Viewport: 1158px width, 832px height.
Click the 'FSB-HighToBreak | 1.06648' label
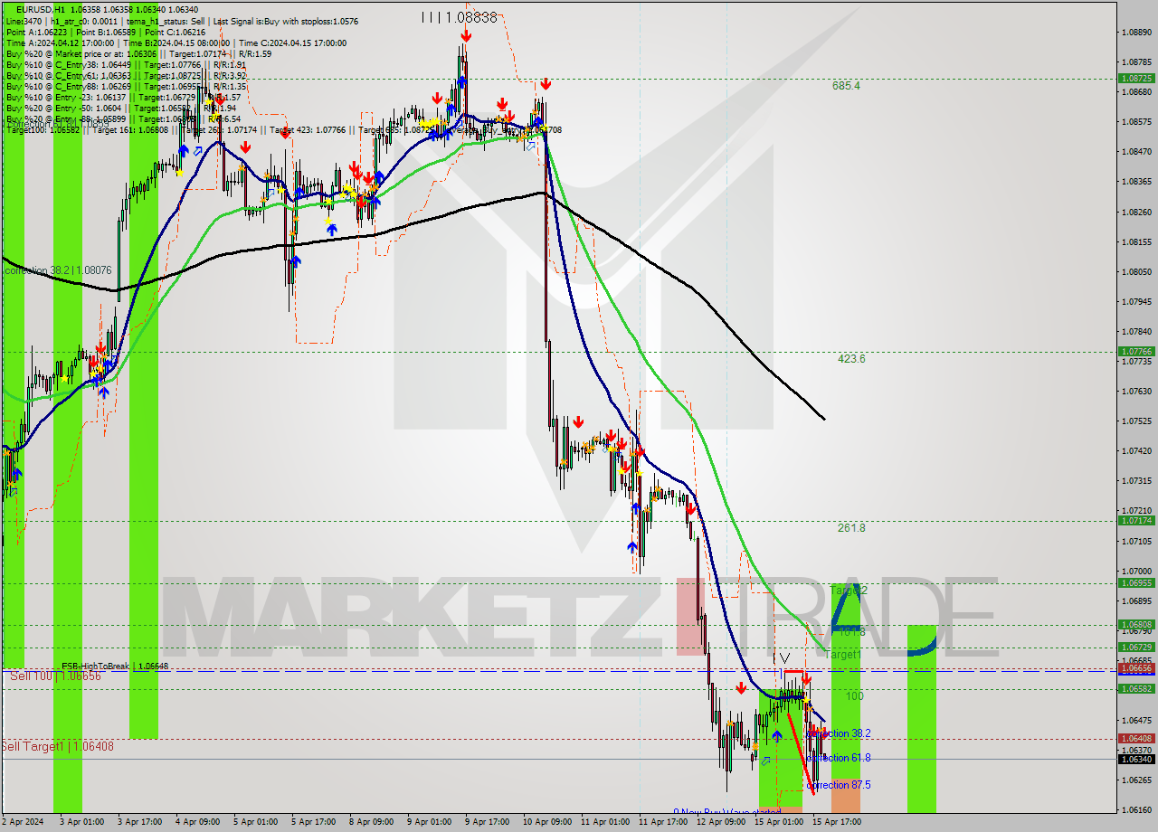[115, 667]
